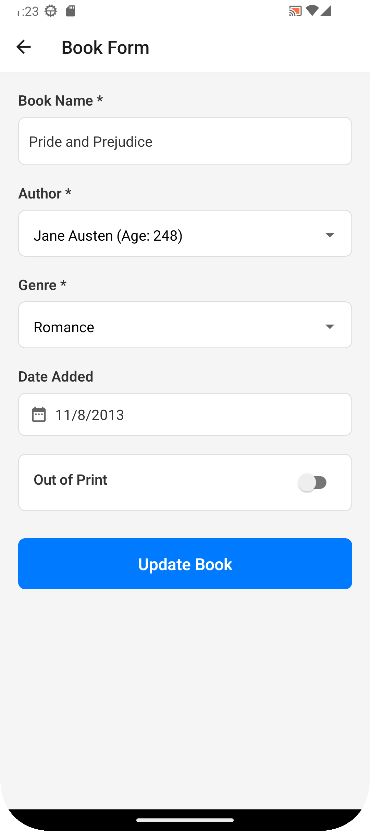Viewport: 370px width, 831px height.
Task: Tap the cellular signal status icon
Action: pyautogui.click(x=326, y=11)
